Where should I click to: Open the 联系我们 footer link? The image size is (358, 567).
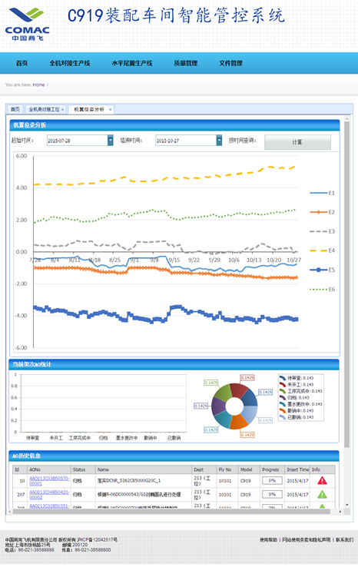pos(344,540)
